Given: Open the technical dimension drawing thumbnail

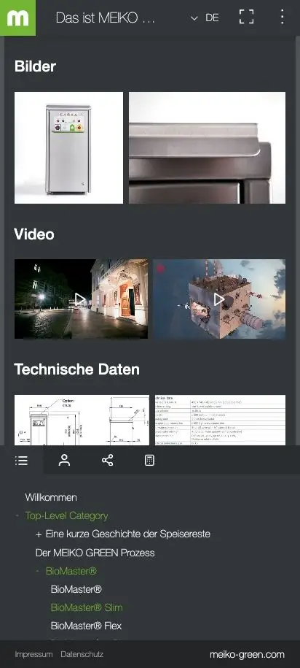Looking at the screenshot, I should pyautogui.click(x=82, y=420).
